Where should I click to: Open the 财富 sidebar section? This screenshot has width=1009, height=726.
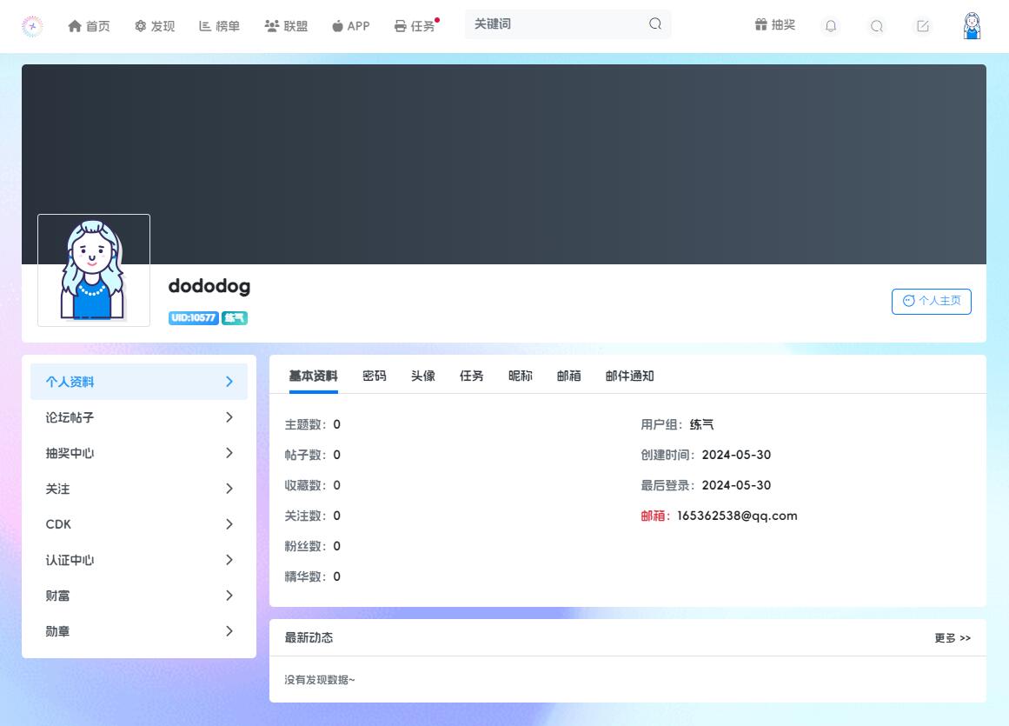pyautogui.click(x=139, y=596)
